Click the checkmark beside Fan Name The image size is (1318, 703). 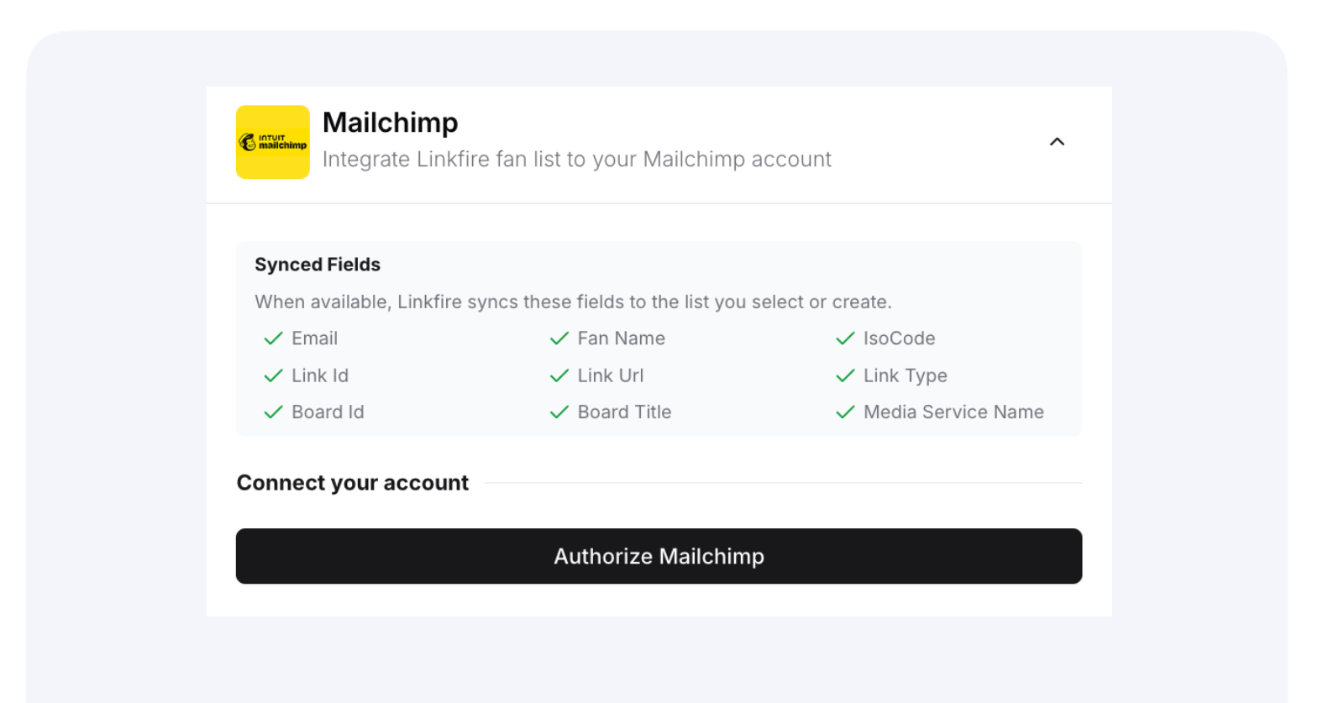pos(559,338)
